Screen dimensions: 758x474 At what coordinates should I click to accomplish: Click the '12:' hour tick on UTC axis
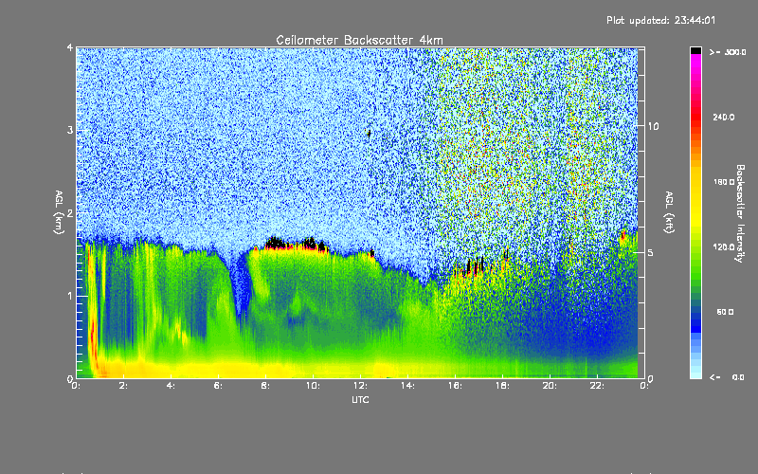360,386
